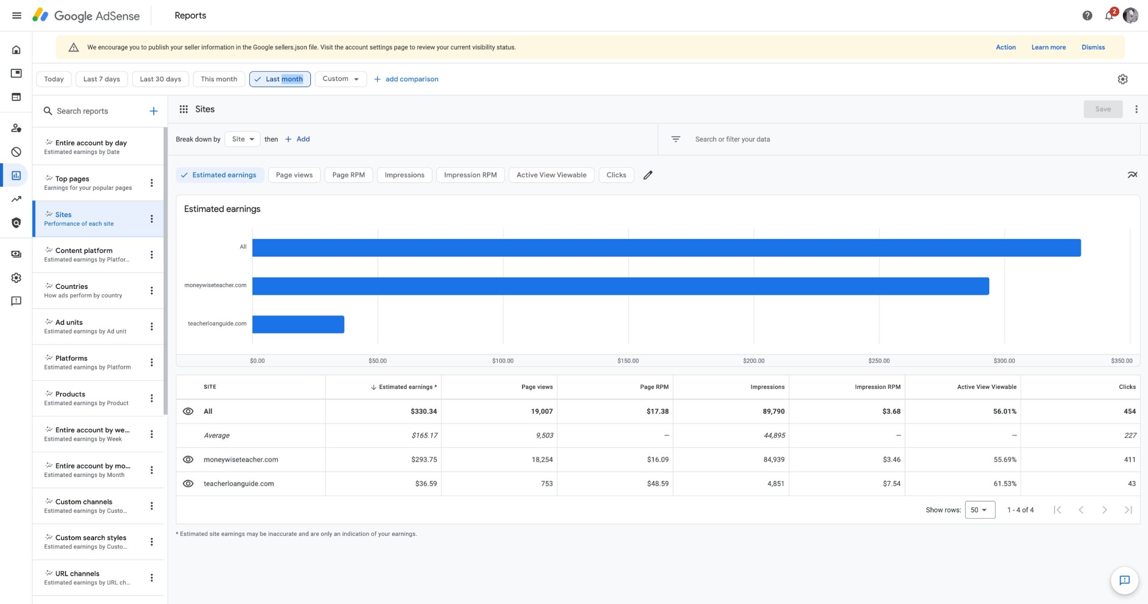Open more options beside Save button
The width and height of the screenshot is (1148, 604).
(1136, 109)
